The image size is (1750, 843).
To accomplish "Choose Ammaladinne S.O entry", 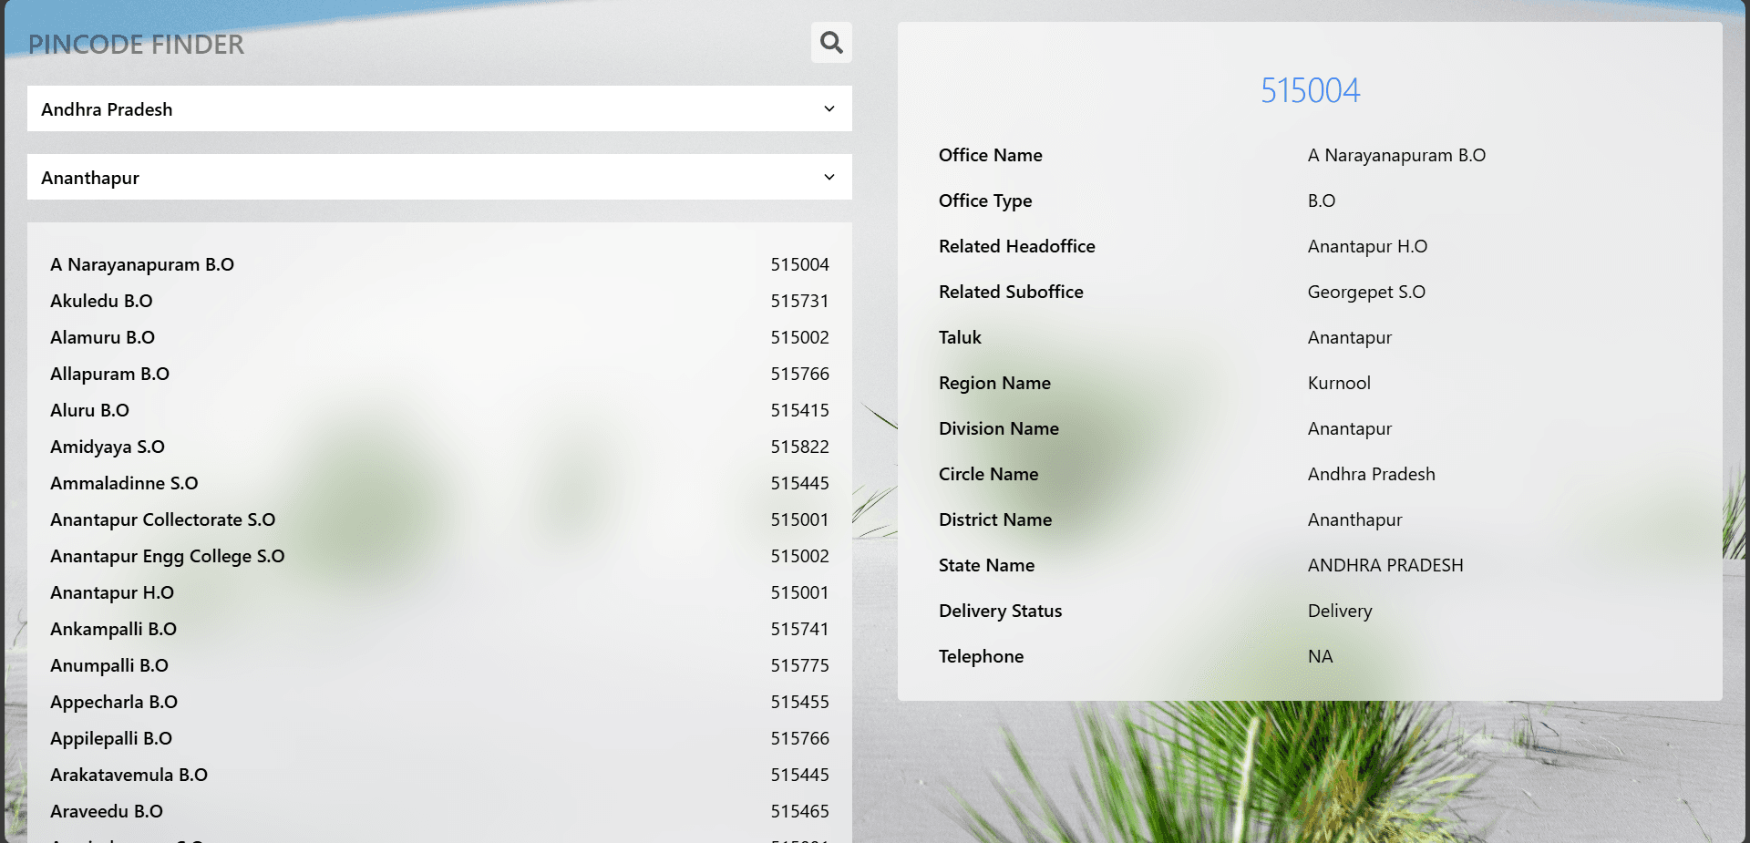I will [x=439, y=483].
